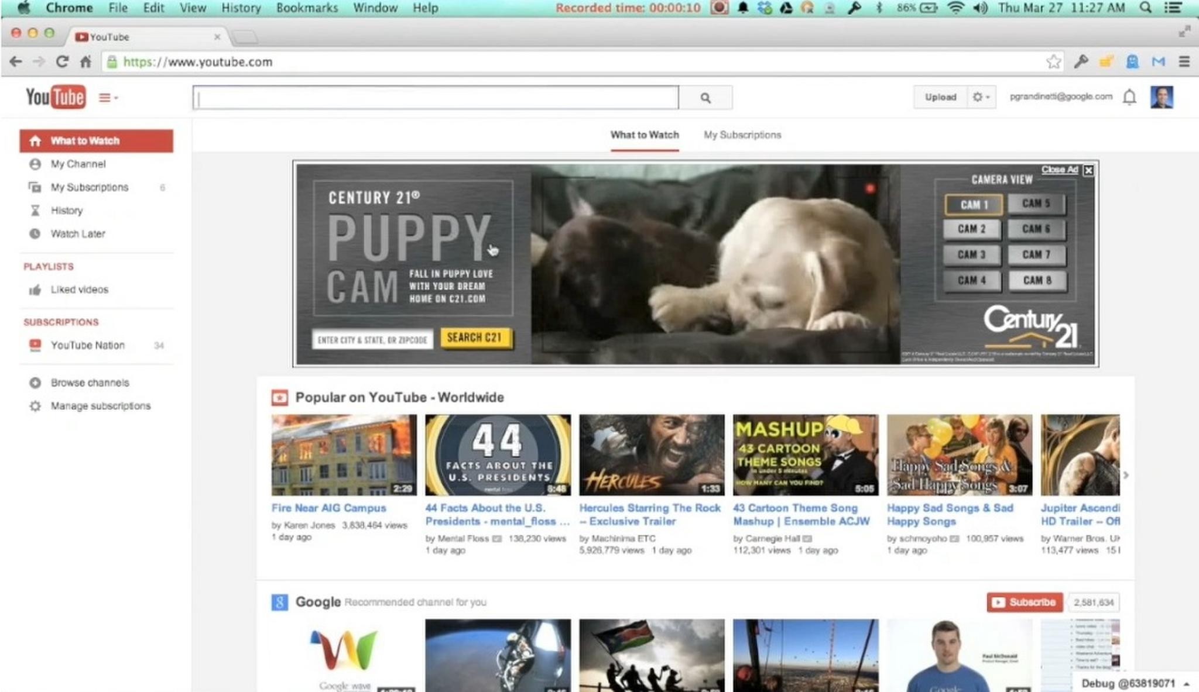Open My Subscriptions in sidebar
Image resolution: width=1199 pixels, height=692 pixels.
[89, 187]
